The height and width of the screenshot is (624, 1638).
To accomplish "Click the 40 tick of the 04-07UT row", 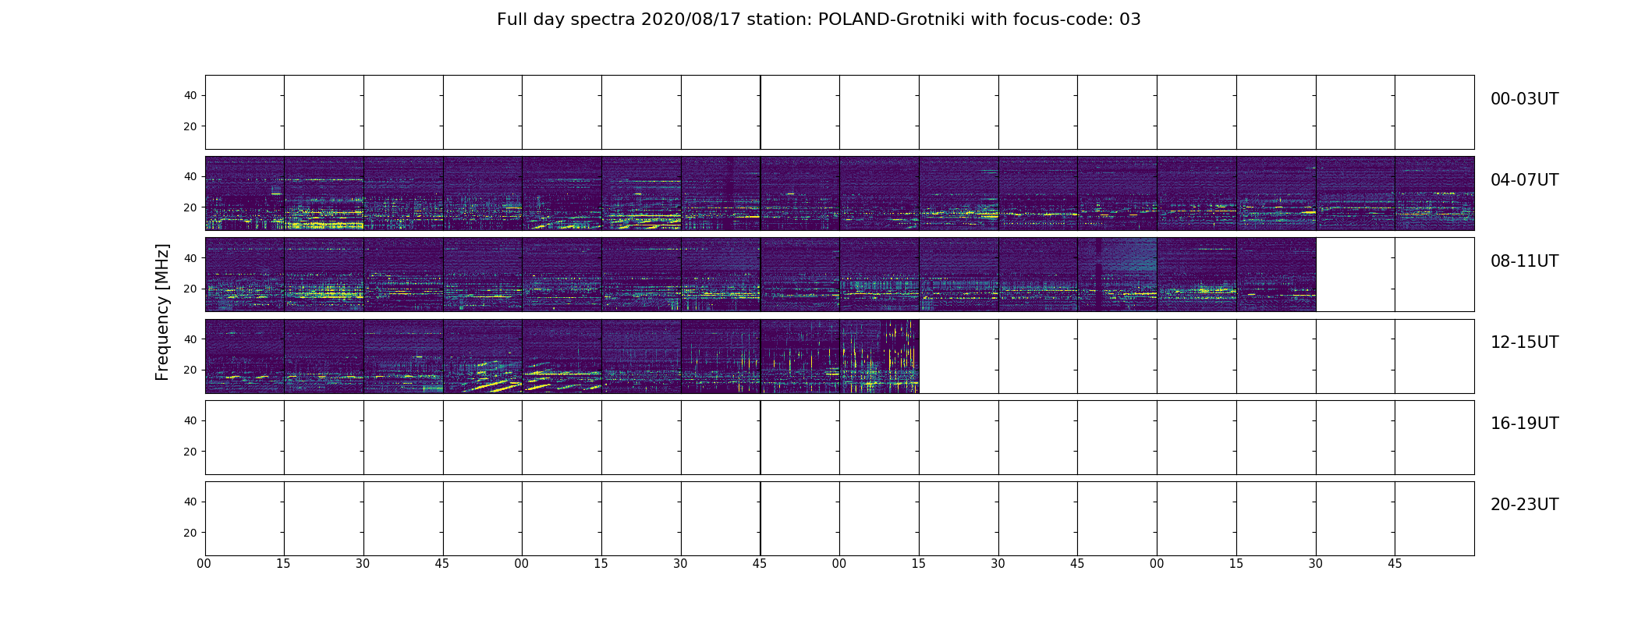I will click(x=190, y=176).
